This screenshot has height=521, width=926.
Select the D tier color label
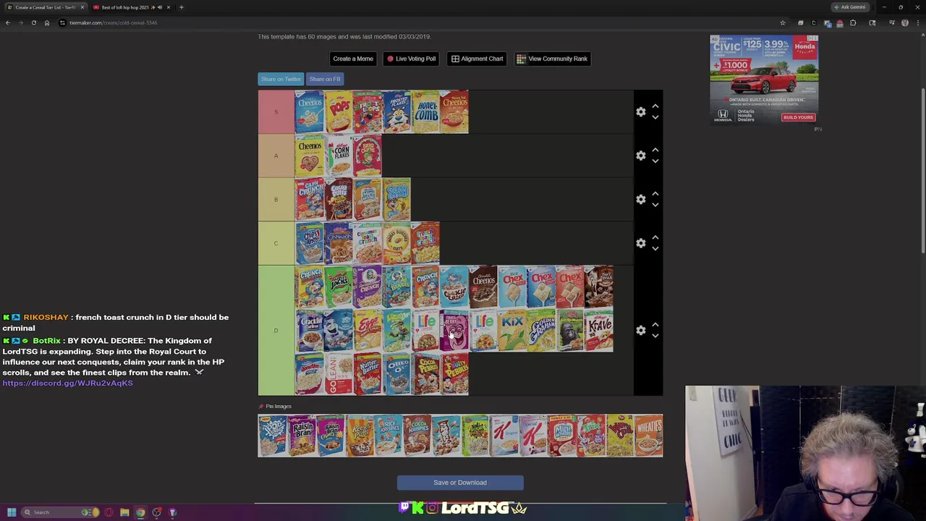pos(276,331)
